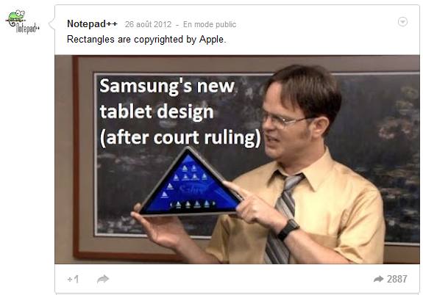Click the post card's speech-bubble pointer
This screenshot has width=423, height=295.
coord(51,23)
